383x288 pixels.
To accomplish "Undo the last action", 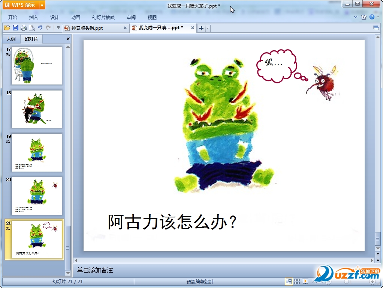I will coord(40,28).
